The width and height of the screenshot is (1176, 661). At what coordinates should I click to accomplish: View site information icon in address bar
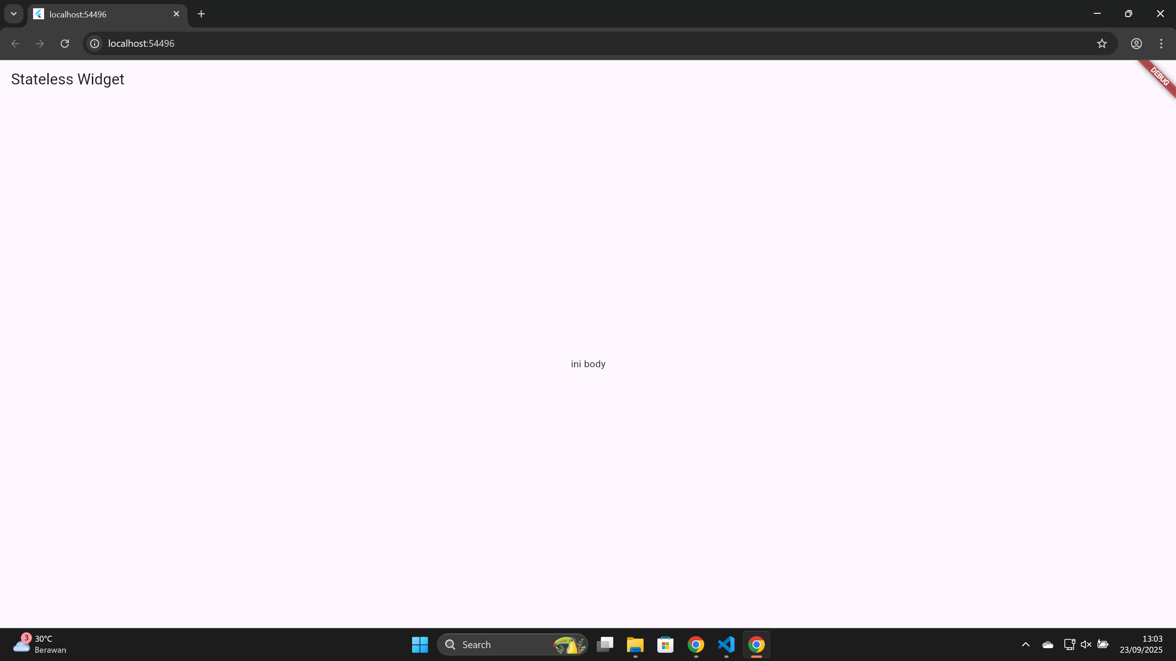coord(95,44)
